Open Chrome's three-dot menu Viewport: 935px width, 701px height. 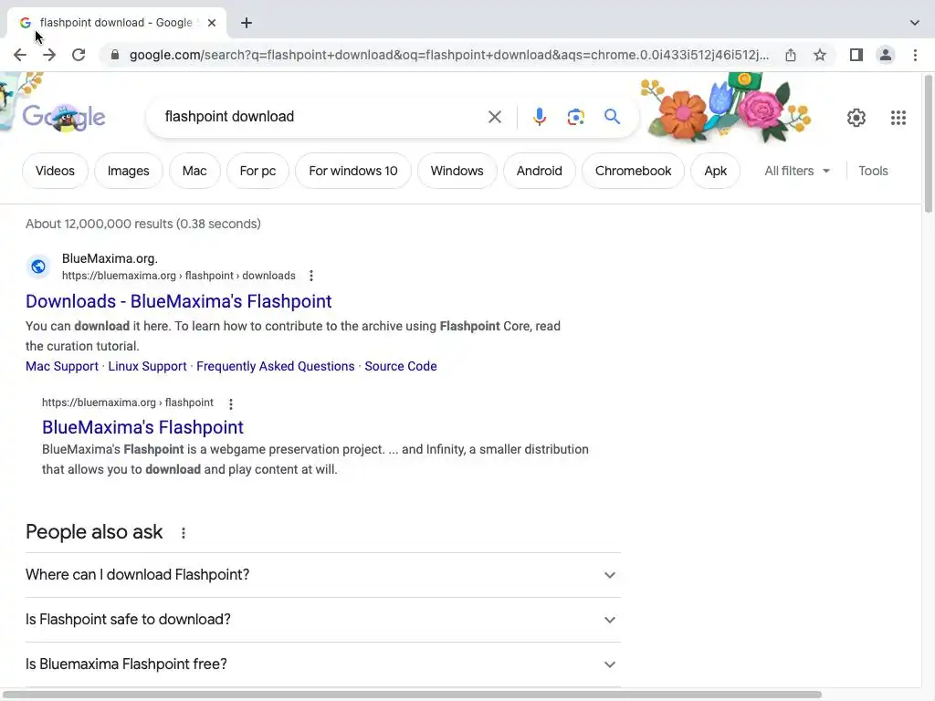(x=915, y=55)
